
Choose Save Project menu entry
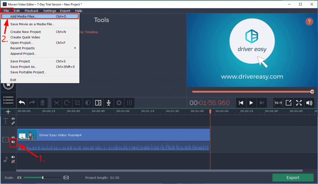click(x=40, y=61)
